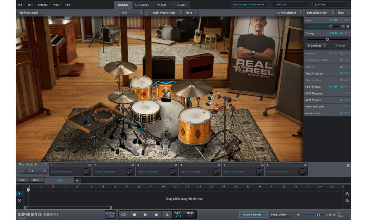Image resolution: width=367 pixels, height=220 pixels.
Task: Enable Velocity Gate power button
Action: tap(342, 80)
